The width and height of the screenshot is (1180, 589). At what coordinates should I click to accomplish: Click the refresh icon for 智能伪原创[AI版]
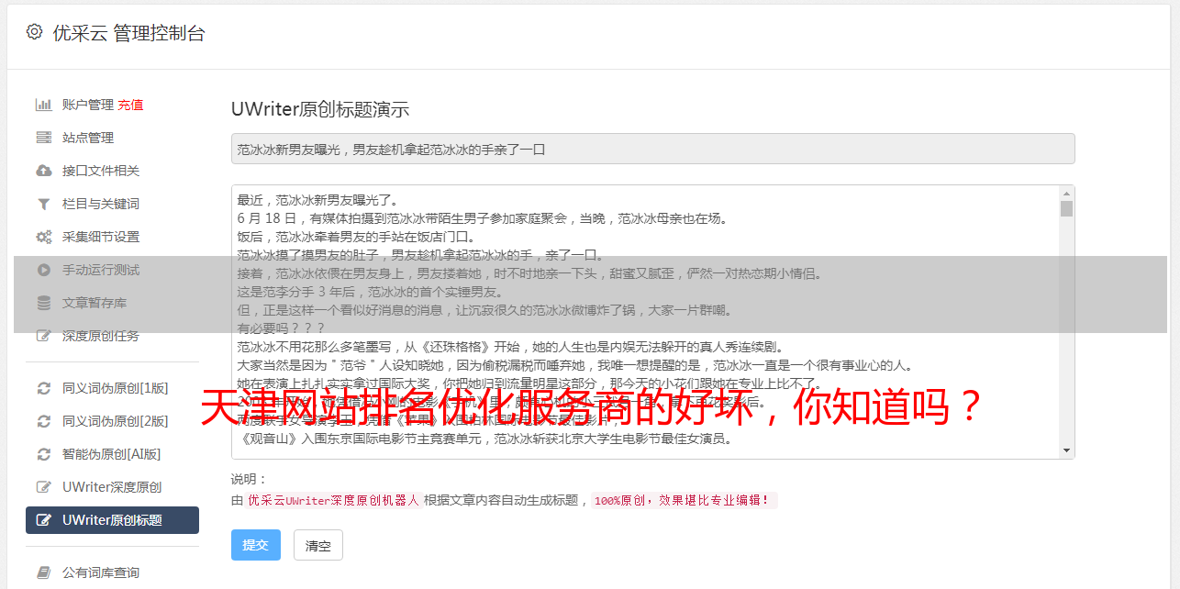coord(43,454)
